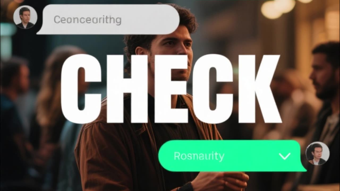This screenshot has width=340, height=191.
Task: Click the large 'CHECK' title text
Action: click(171, 89)
